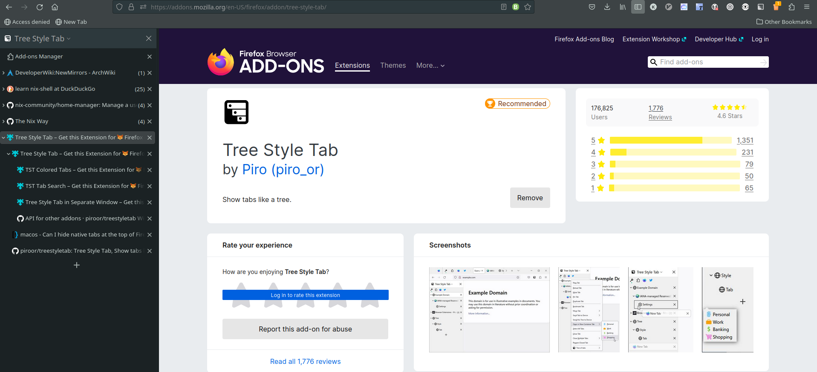This screenshot has width=817, height=372.
Task: Open the Developer Hub link
Action: click(x=719, y=39)
